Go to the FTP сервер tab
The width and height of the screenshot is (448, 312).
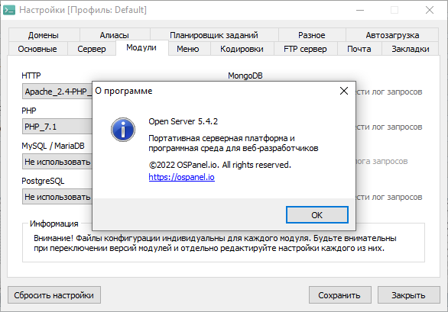[305, 49]
